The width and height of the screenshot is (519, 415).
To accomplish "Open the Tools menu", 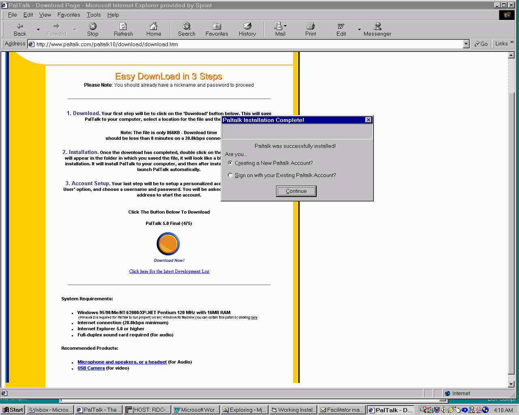I will coord(94,15).
